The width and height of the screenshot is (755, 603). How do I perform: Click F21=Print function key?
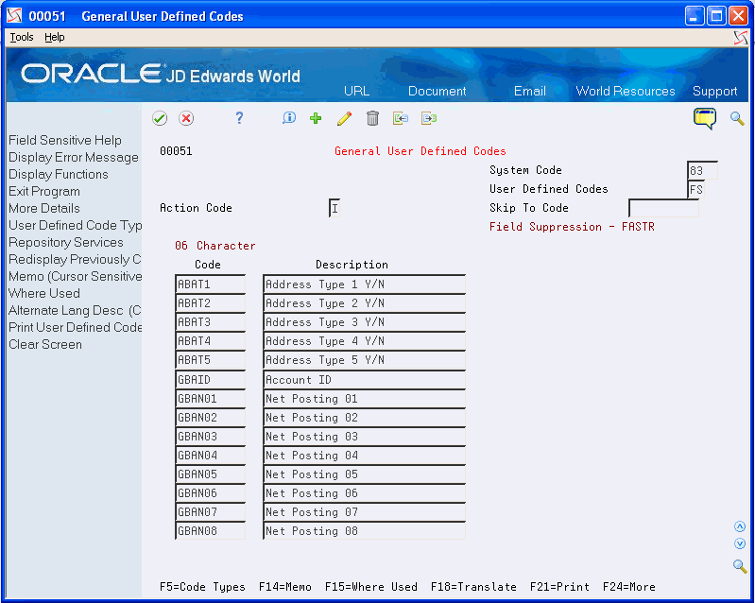click(x=559, y=587)
